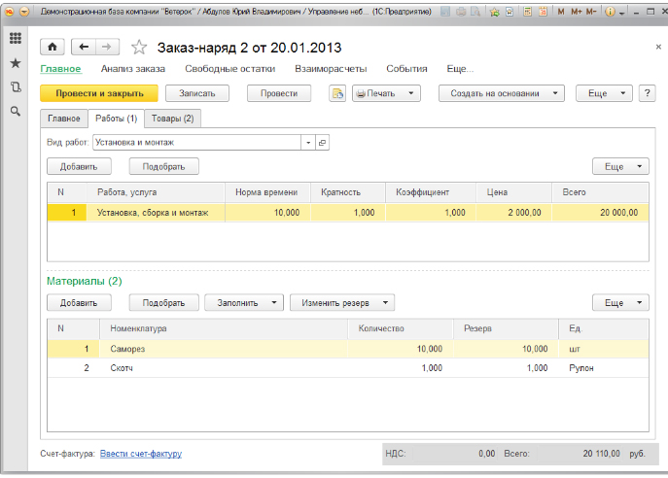Screen dimensions: 668x478
Task: Add document to favorites via star outline
Action: (138, 47)
